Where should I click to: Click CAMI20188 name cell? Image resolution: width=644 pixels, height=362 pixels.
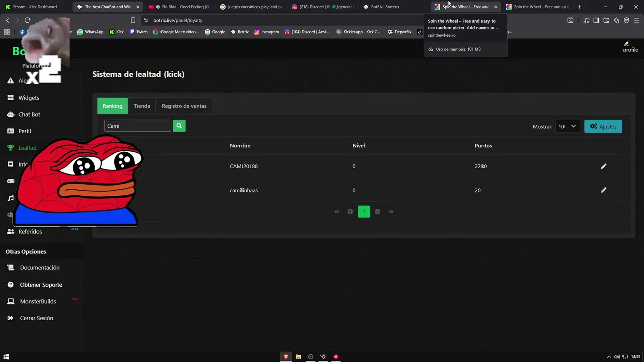tap(244, 166)
